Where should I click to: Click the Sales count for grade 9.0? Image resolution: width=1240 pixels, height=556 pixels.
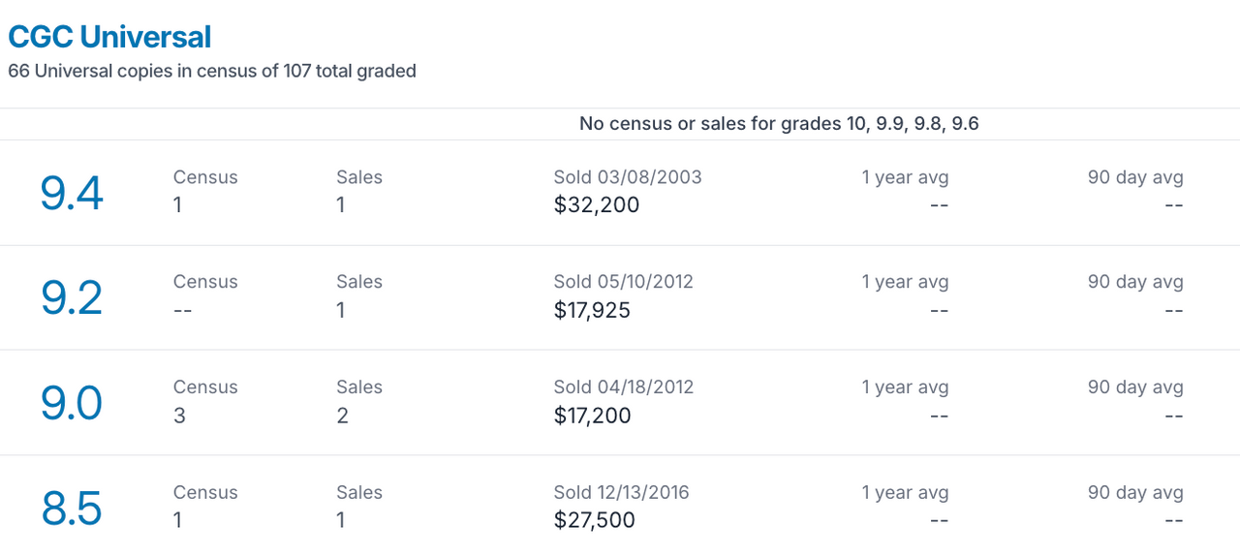[342, 416]
